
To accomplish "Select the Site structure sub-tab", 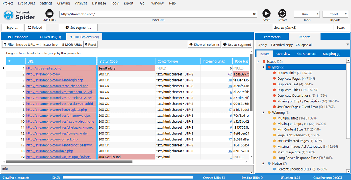I will coord(306,54).
